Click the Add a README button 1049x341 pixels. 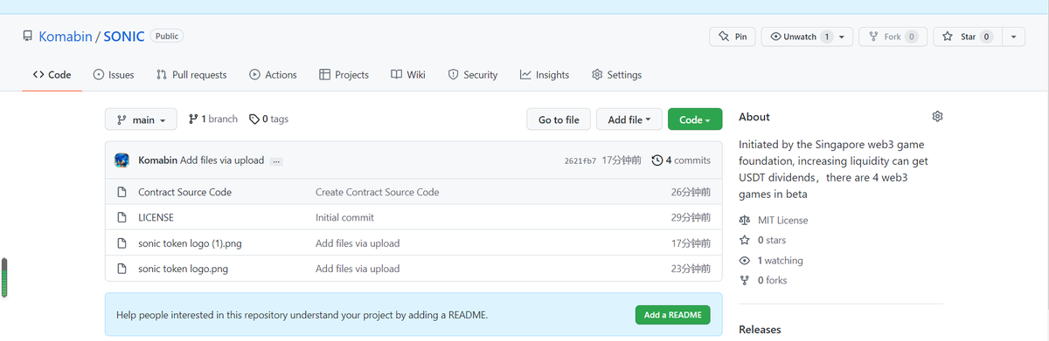pos(673,315)
